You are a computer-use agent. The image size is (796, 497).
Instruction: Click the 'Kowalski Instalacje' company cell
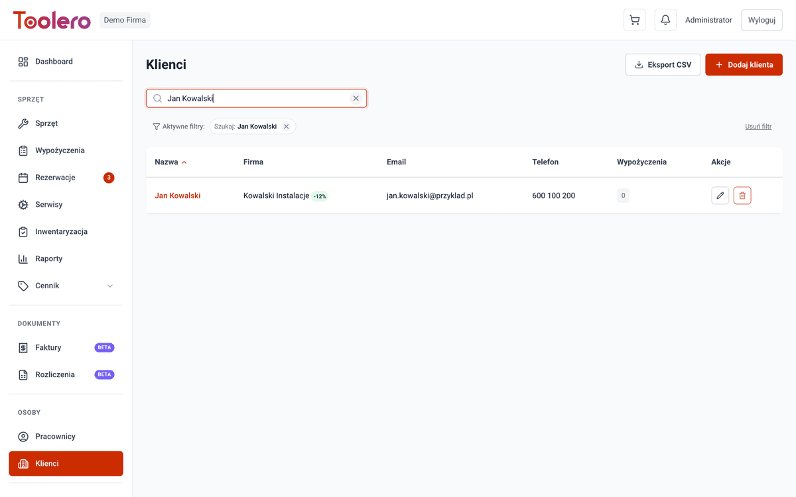(x=277, y=195)
